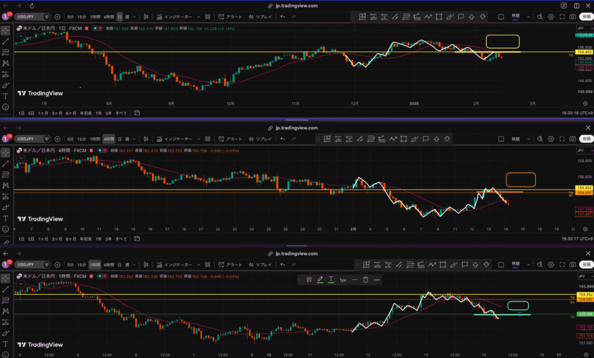This screenshot has width=594, height=358.
Task: Toggle the layout square button in the bottom chart
Action: point(501,265)
